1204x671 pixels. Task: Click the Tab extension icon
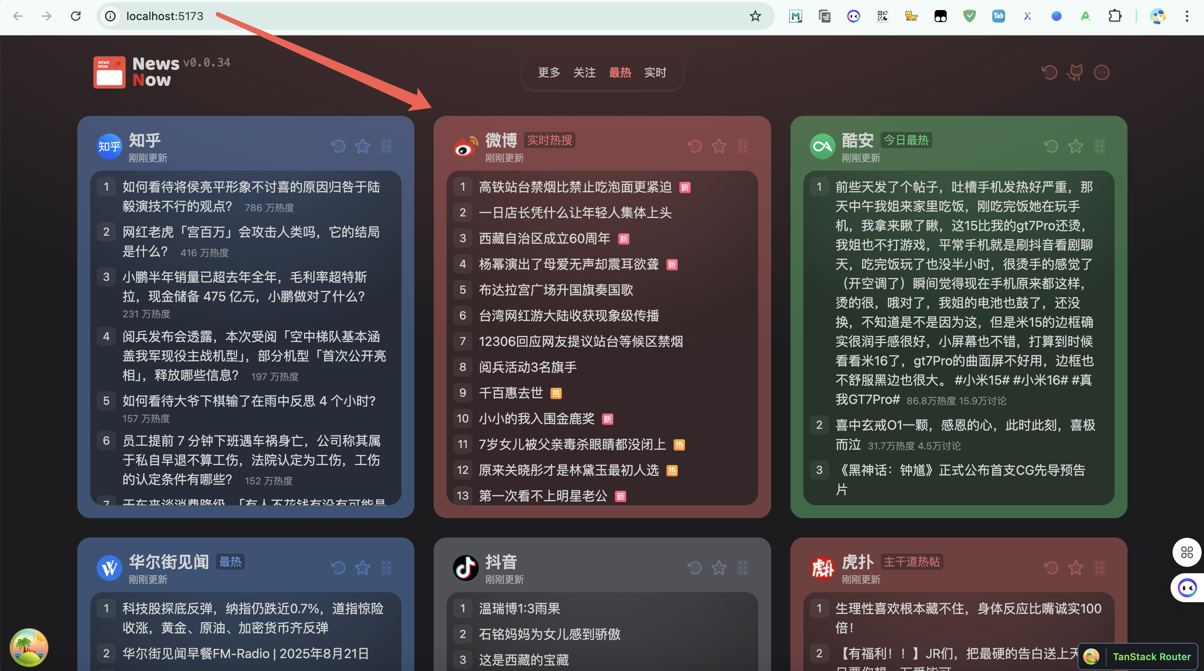tap(998, 16)
